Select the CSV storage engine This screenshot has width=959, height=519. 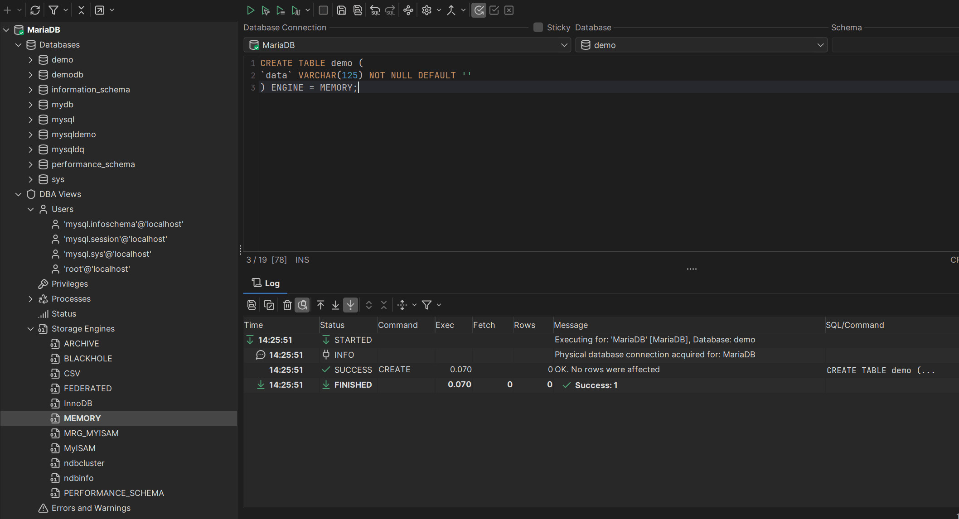(72, 373)
